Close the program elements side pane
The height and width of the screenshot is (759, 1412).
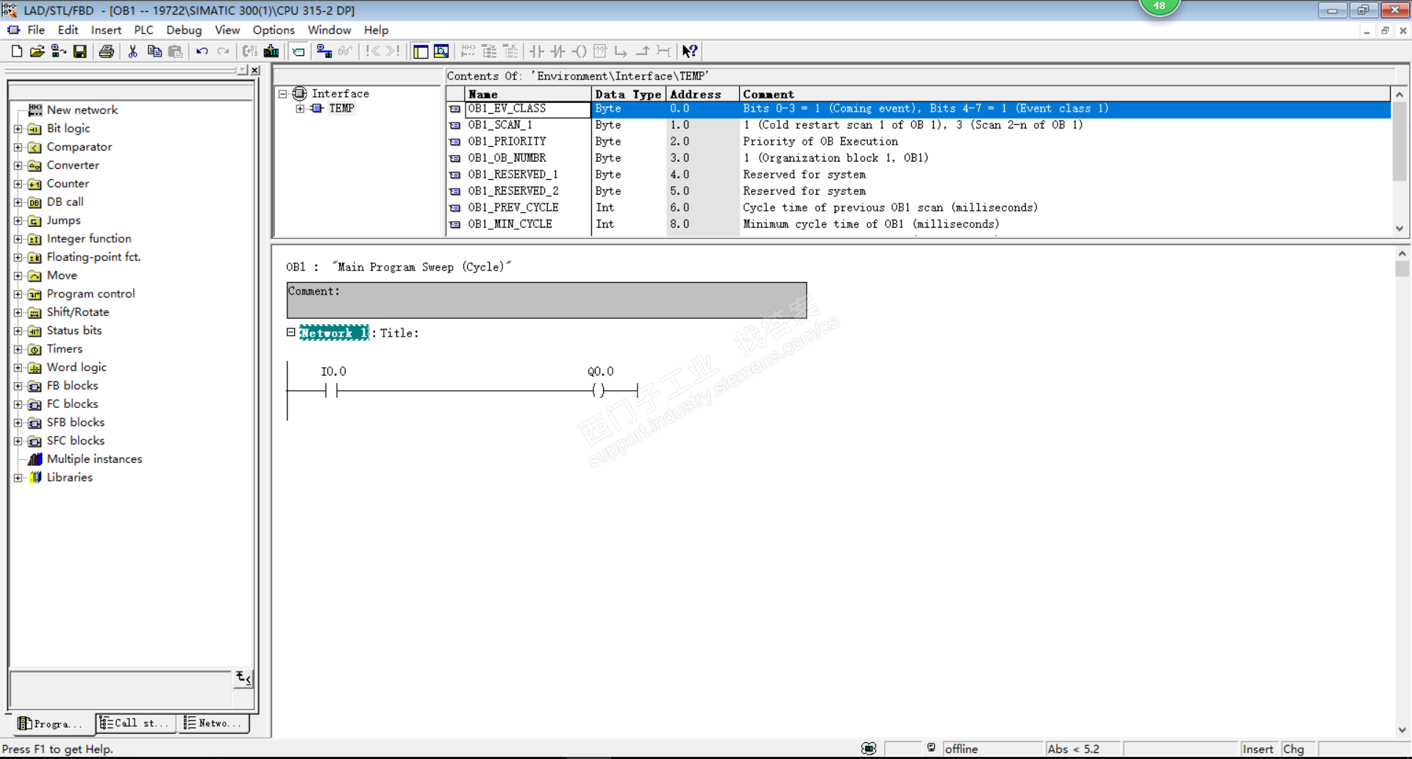(x=255, y=71)
